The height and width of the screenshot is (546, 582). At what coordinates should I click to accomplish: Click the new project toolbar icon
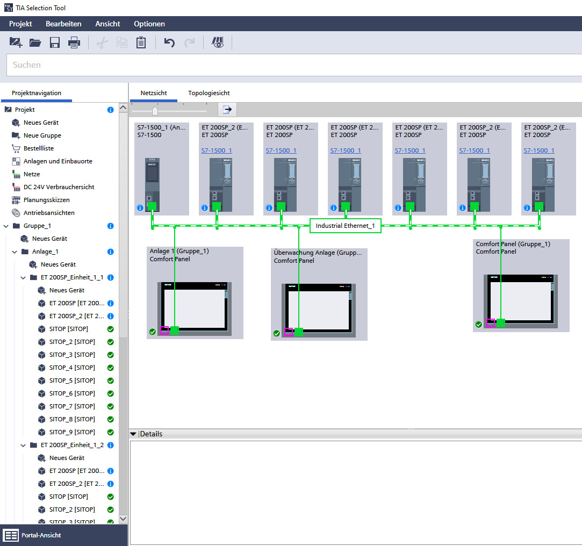click(16, 42)
